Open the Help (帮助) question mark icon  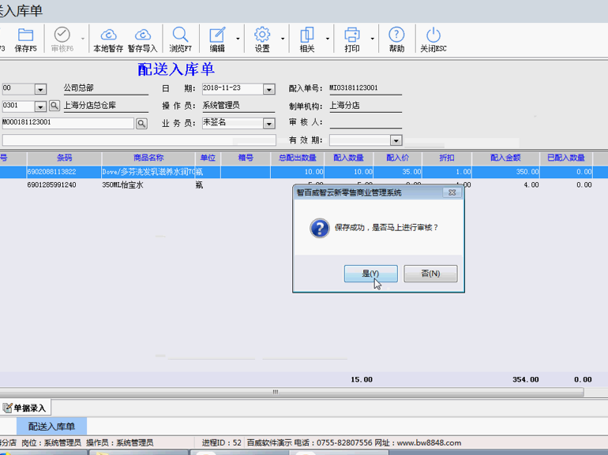coord(396,38)
